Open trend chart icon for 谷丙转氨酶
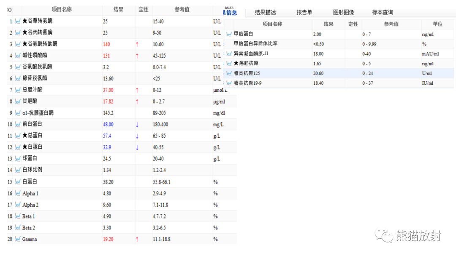 (18, 32)
